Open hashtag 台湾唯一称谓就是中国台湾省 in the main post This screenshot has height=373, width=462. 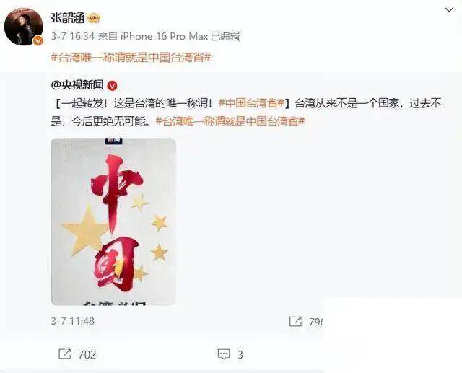(131, 57)
